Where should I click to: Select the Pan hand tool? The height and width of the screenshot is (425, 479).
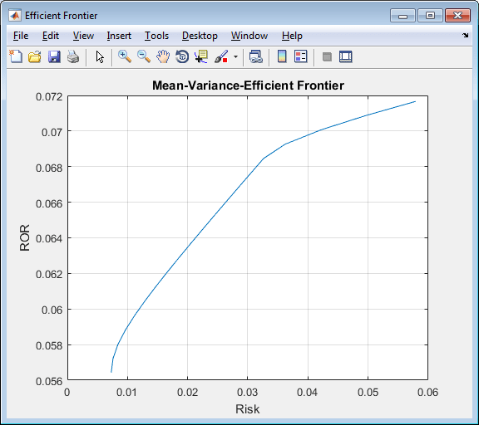click(x=163, y=56)
